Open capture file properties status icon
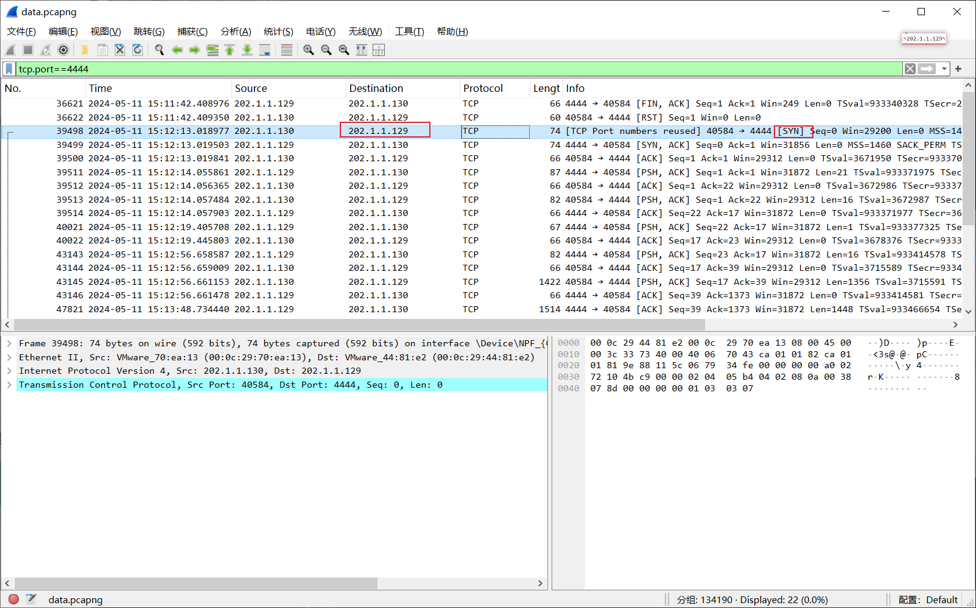The height and width of the screenshot is (608, 976). (x=32, y=599)
